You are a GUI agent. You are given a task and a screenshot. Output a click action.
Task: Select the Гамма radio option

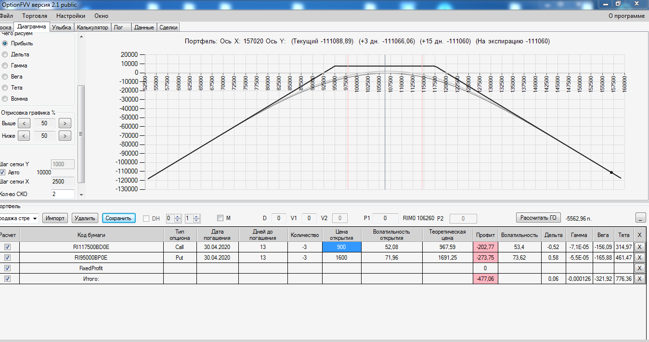click(5, 66)
